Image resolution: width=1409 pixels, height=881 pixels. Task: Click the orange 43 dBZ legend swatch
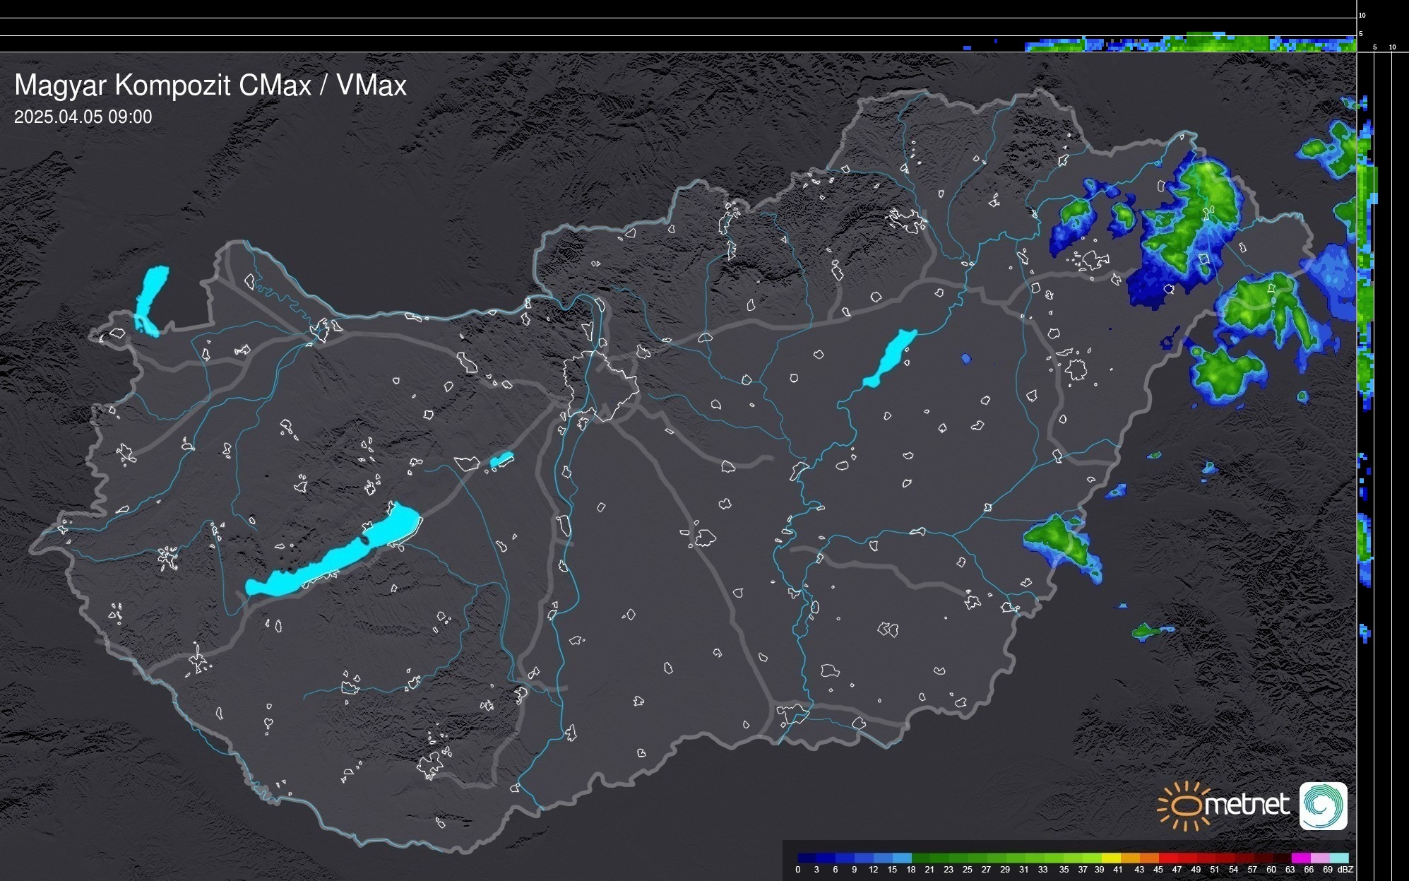[x=1148, y=858]
